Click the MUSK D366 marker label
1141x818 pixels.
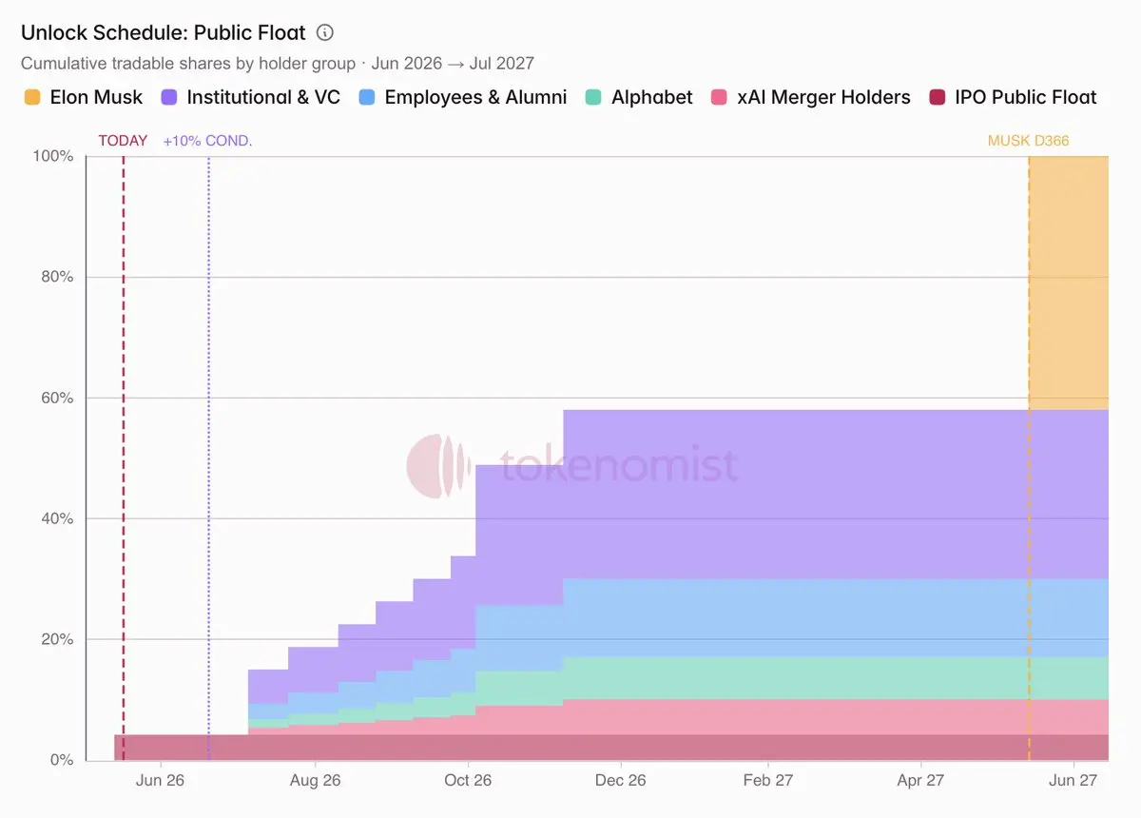coord(1029,141)
